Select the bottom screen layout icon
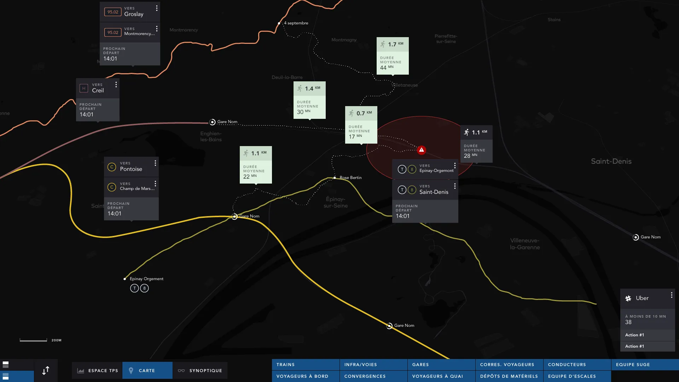The image size is (679, 382). click(6, 376)
